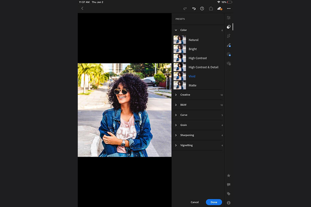Open the photo info icon
Screen dimensions: 311x207
(229, 202)
